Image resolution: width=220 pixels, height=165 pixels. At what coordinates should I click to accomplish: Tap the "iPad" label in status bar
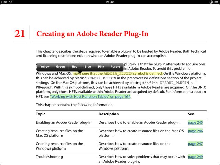click(x=4, y=2)
